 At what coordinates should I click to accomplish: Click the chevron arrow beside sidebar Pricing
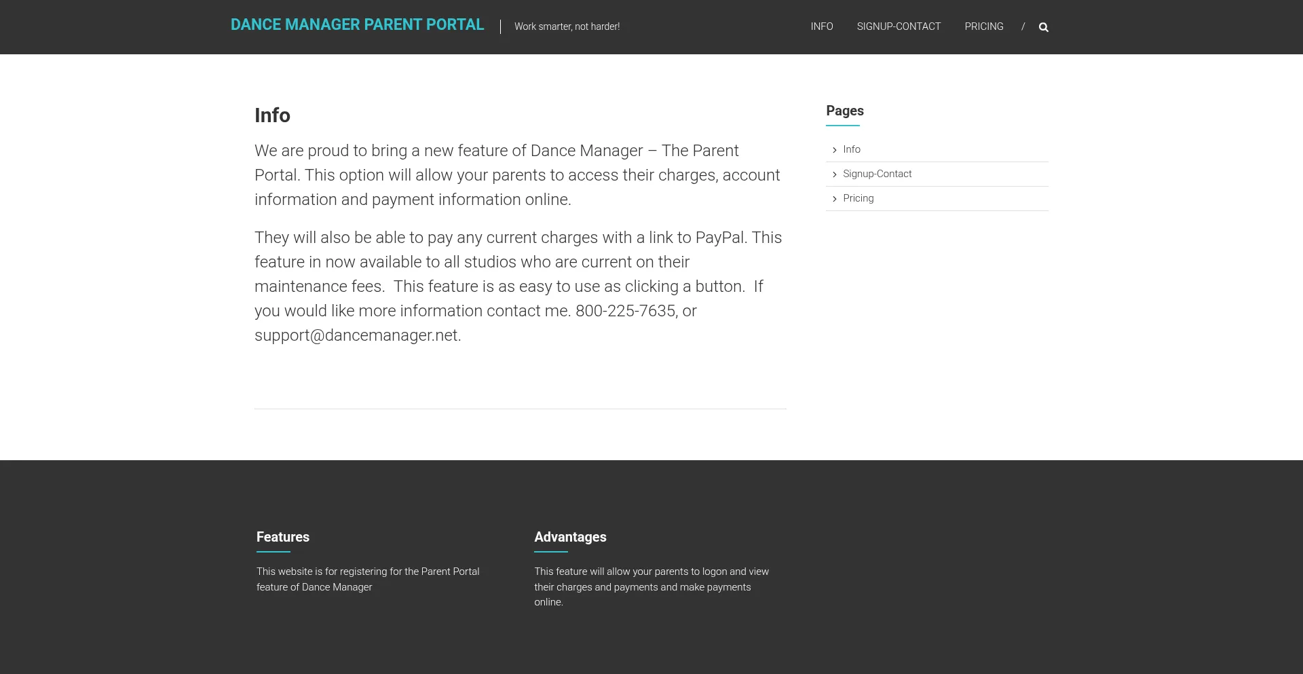834,199
